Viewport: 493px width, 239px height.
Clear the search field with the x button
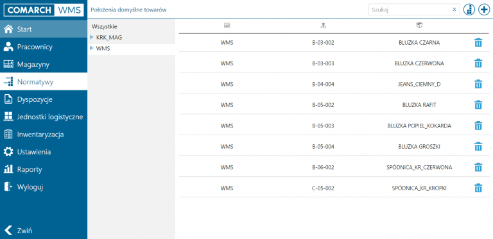[x=454, y=10]
